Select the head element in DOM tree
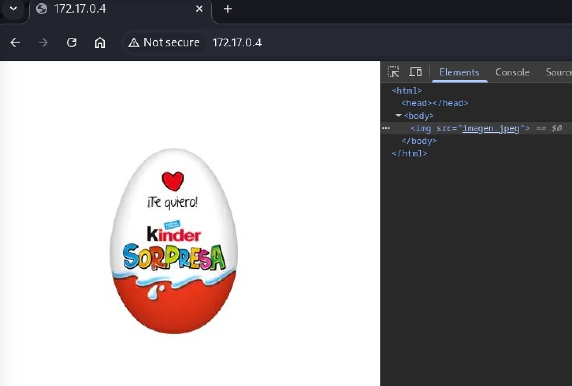Screen dimensions: 572x386 point(435,103)
